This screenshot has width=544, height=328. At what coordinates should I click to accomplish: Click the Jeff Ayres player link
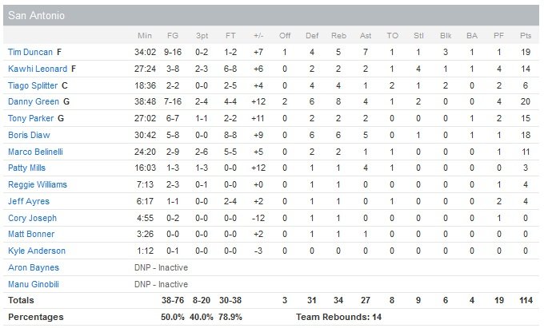(26, 201)
